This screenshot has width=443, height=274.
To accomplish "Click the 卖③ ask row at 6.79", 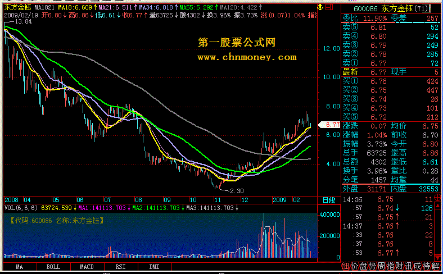I will coord(391,45).
